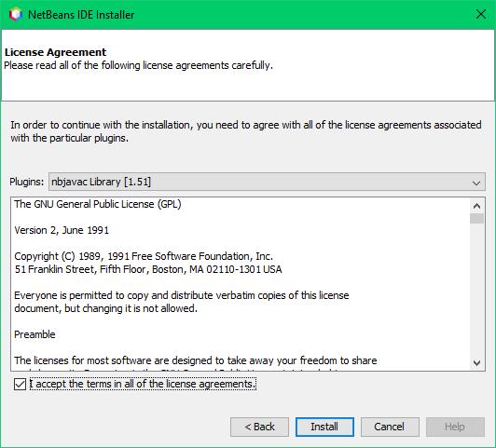This screenshot has height=448, width=496.
Task: Click the Free Software Foundation copyright line
Action: 144,256
